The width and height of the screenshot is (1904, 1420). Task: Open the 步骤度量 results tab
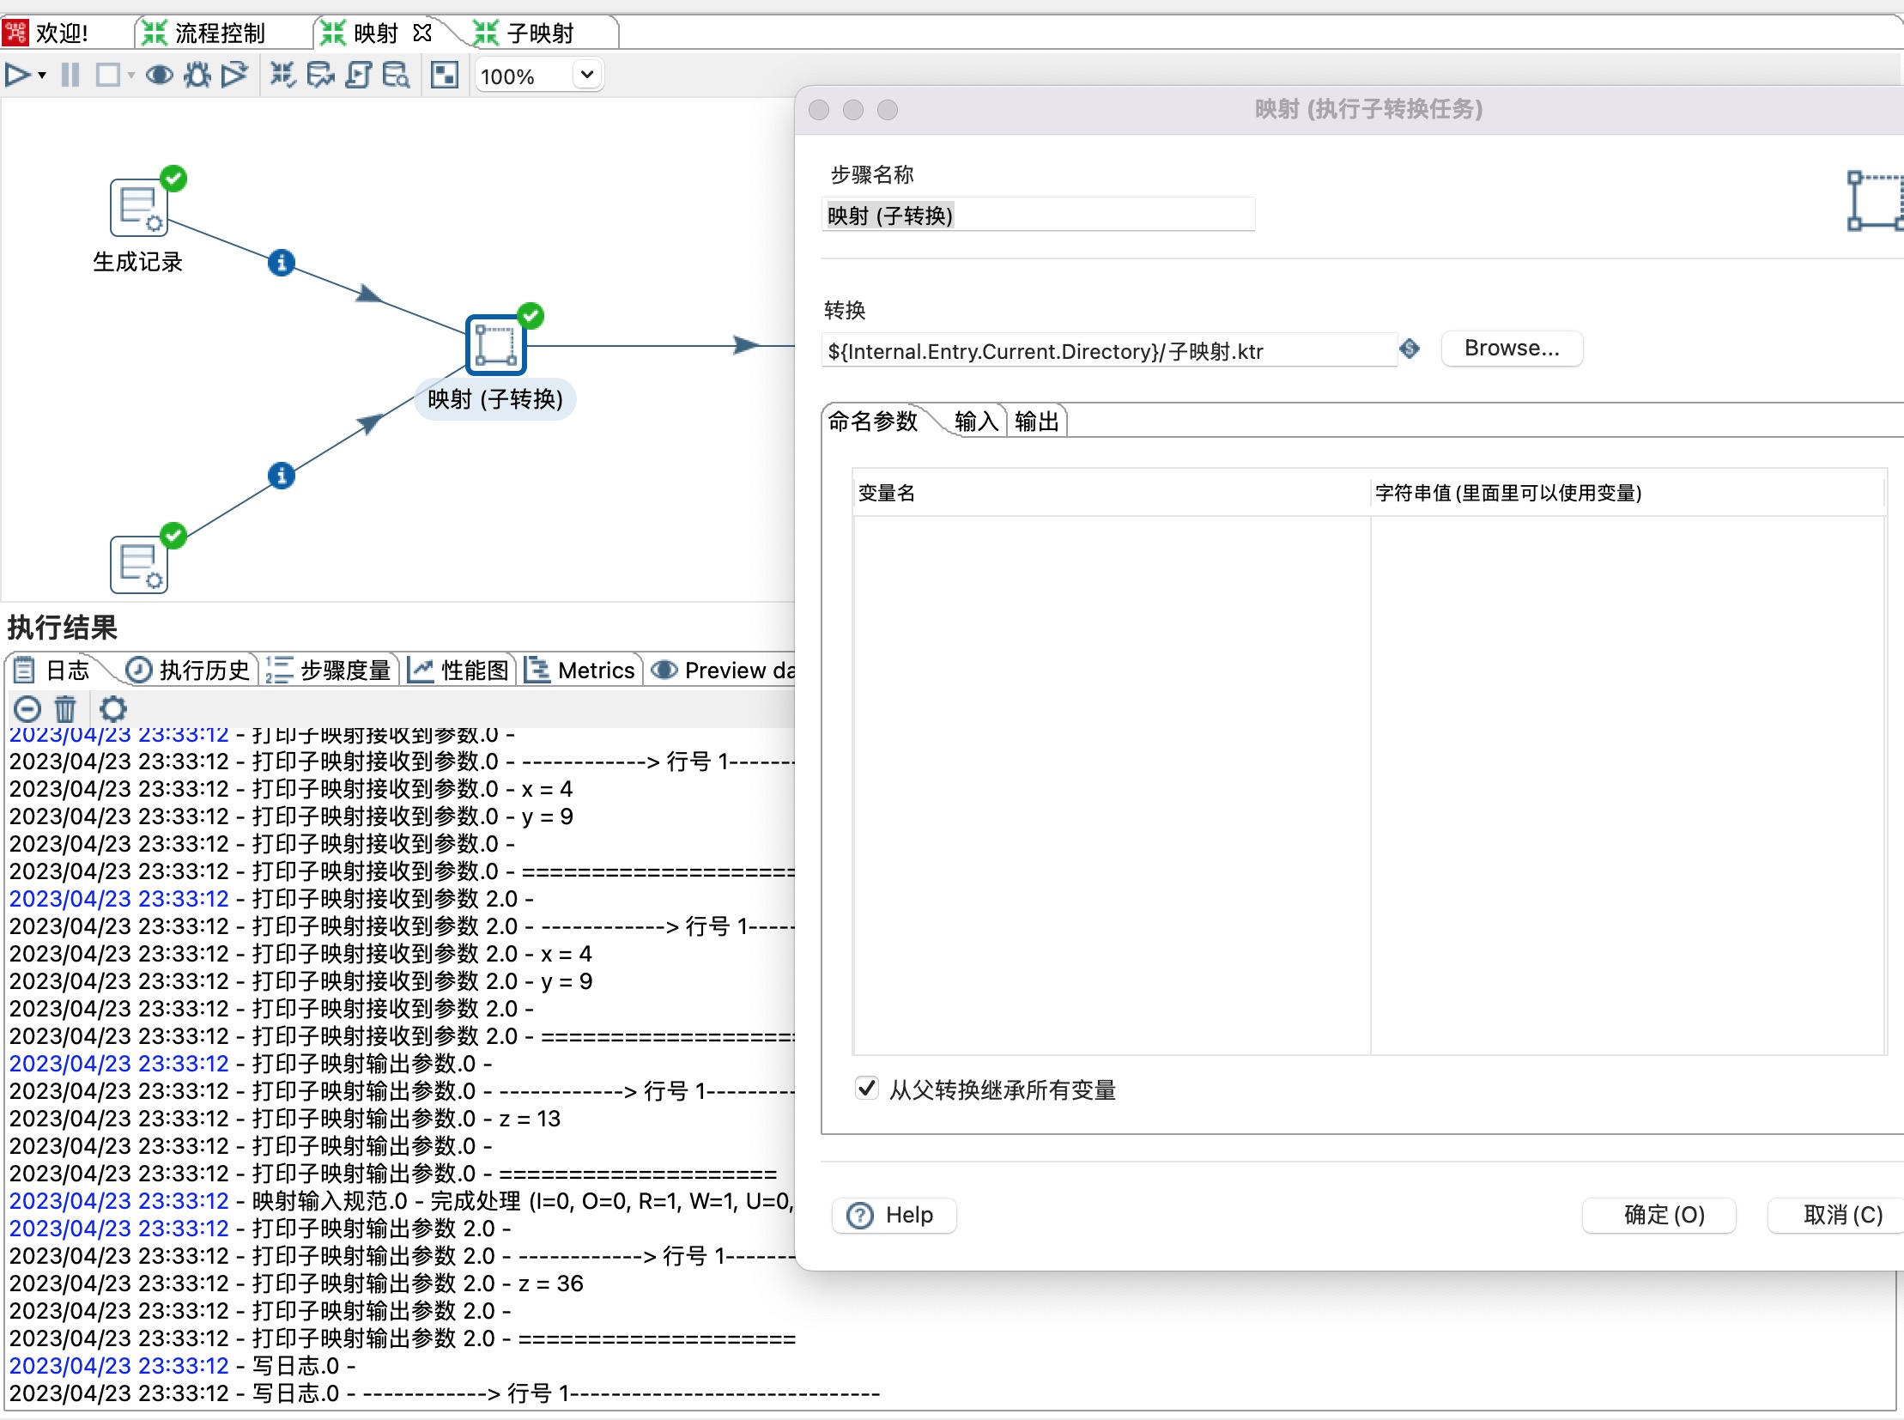tap(330, 671)
